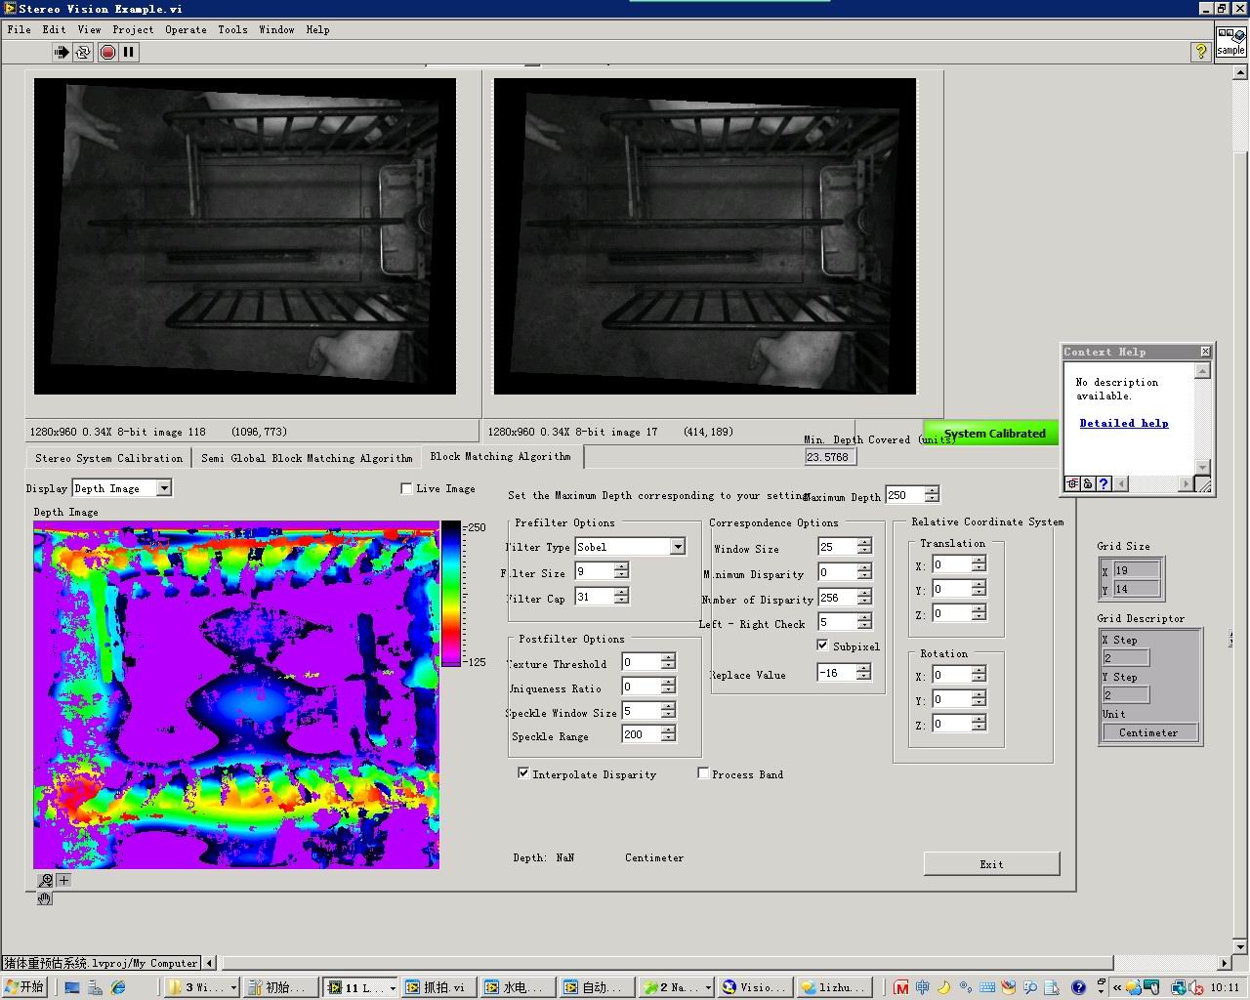Image resolution: width=1250 pixels, height=1000 pixels.
Task: Click the Show Desktop quick launch icon
Action: [x=72, y=987]
